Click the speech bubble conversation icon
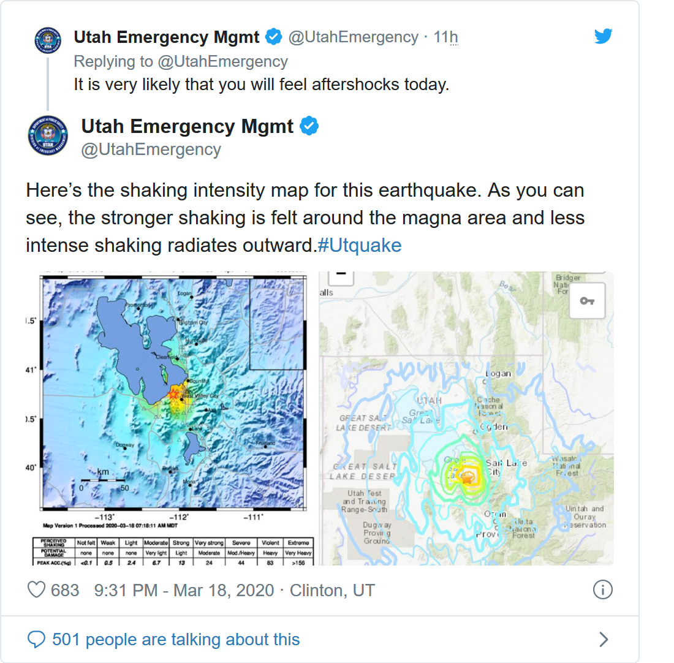The width and height of the screenshot is (674, 663). 37,640
